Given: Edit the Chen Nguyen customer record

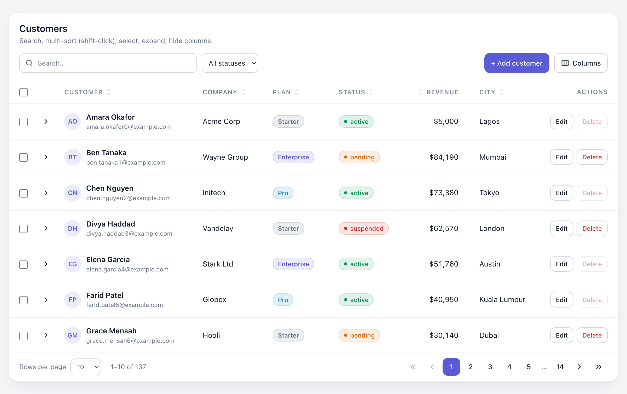Looking at the screenshot, I should coord(562,193).
